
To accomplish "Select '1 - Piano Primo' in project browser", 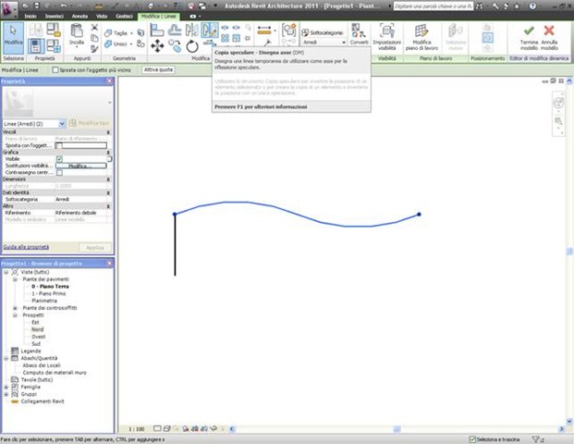I will (x=52, y=294).
